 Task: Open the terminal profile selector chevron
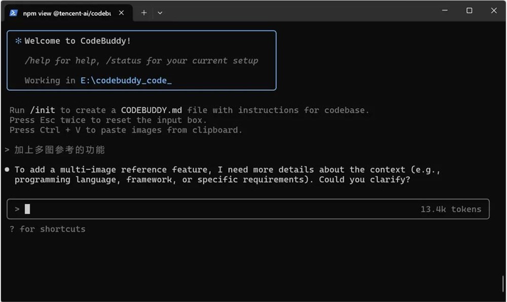160,13
